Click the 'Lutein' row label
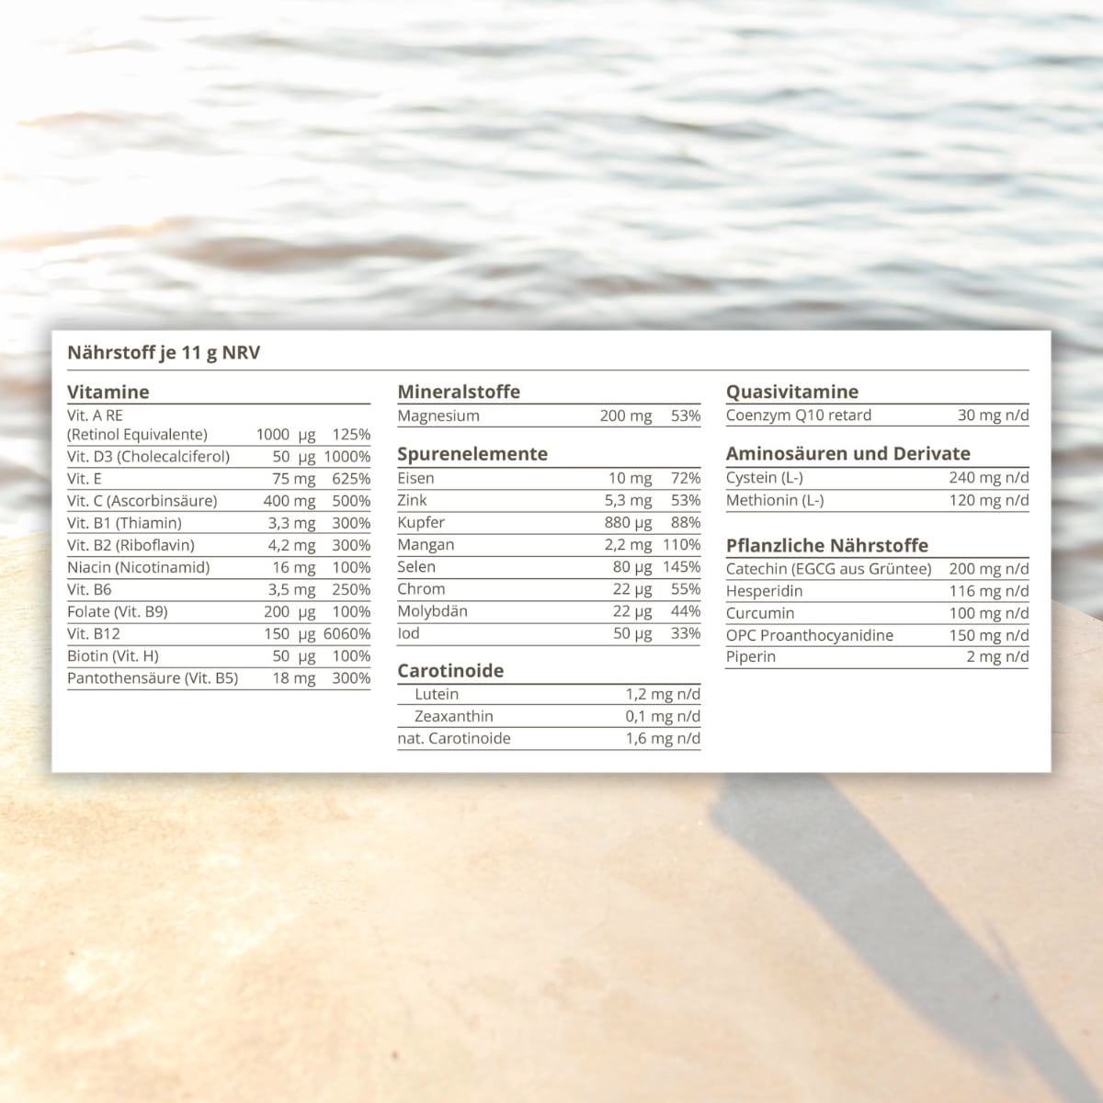 click(437, 695)
